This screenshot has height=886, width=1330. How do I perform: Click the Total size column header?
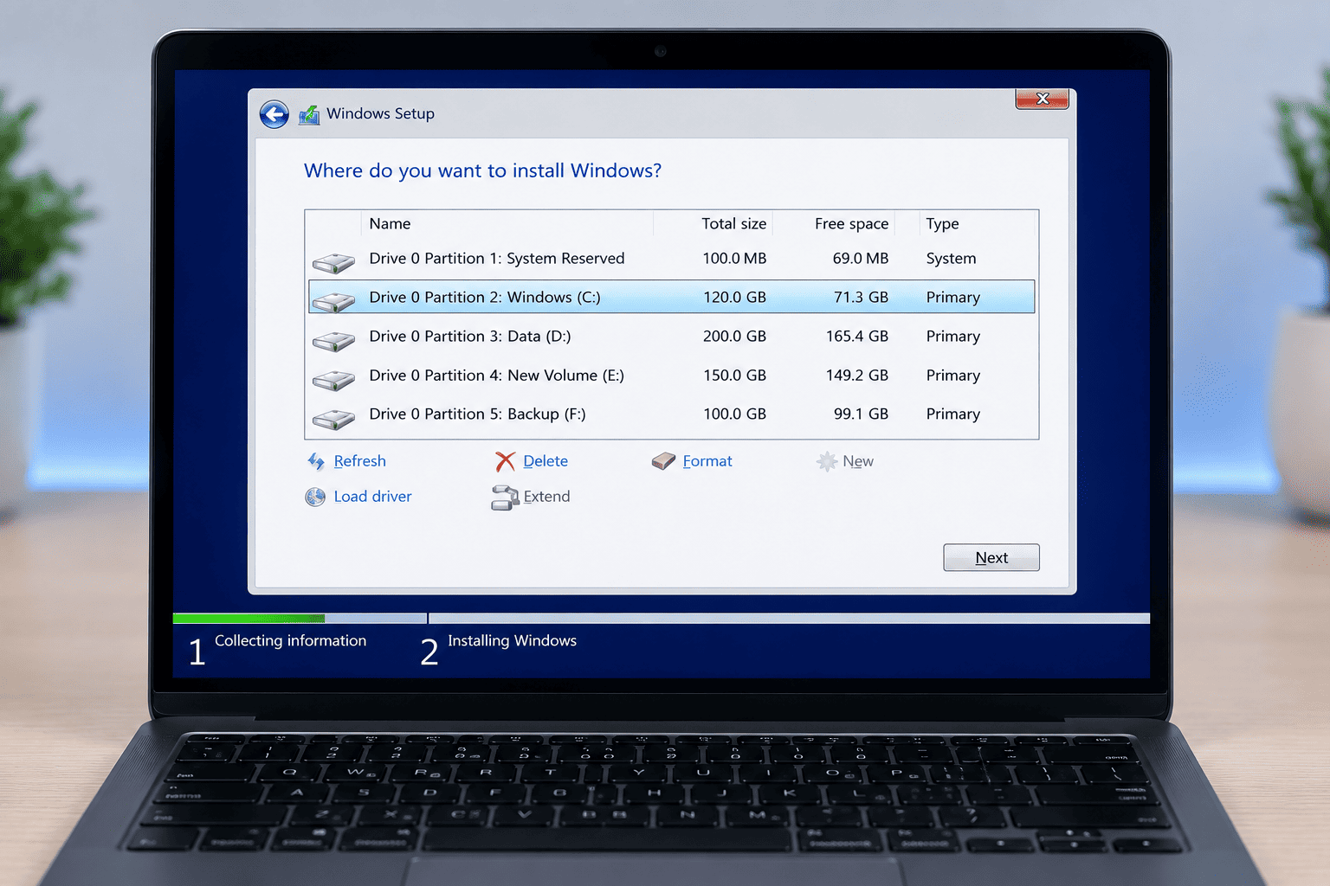733,223
